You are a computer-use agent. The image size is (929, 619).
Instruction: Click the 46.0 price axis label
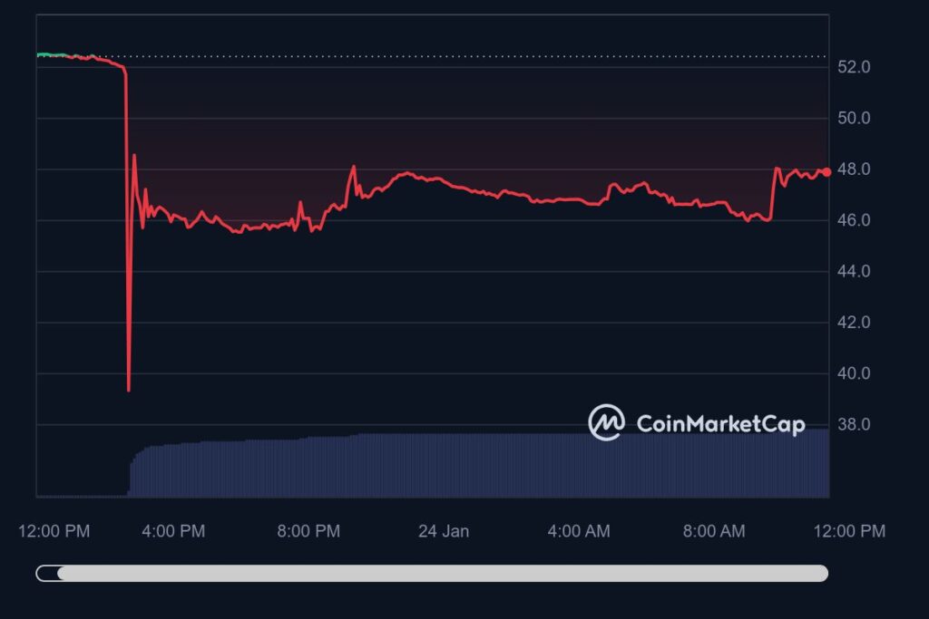coord(853,220)
